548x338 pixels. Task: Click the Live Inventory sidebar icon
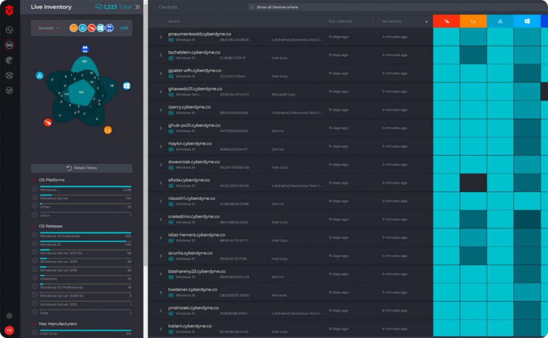click(x=9, y=45)
